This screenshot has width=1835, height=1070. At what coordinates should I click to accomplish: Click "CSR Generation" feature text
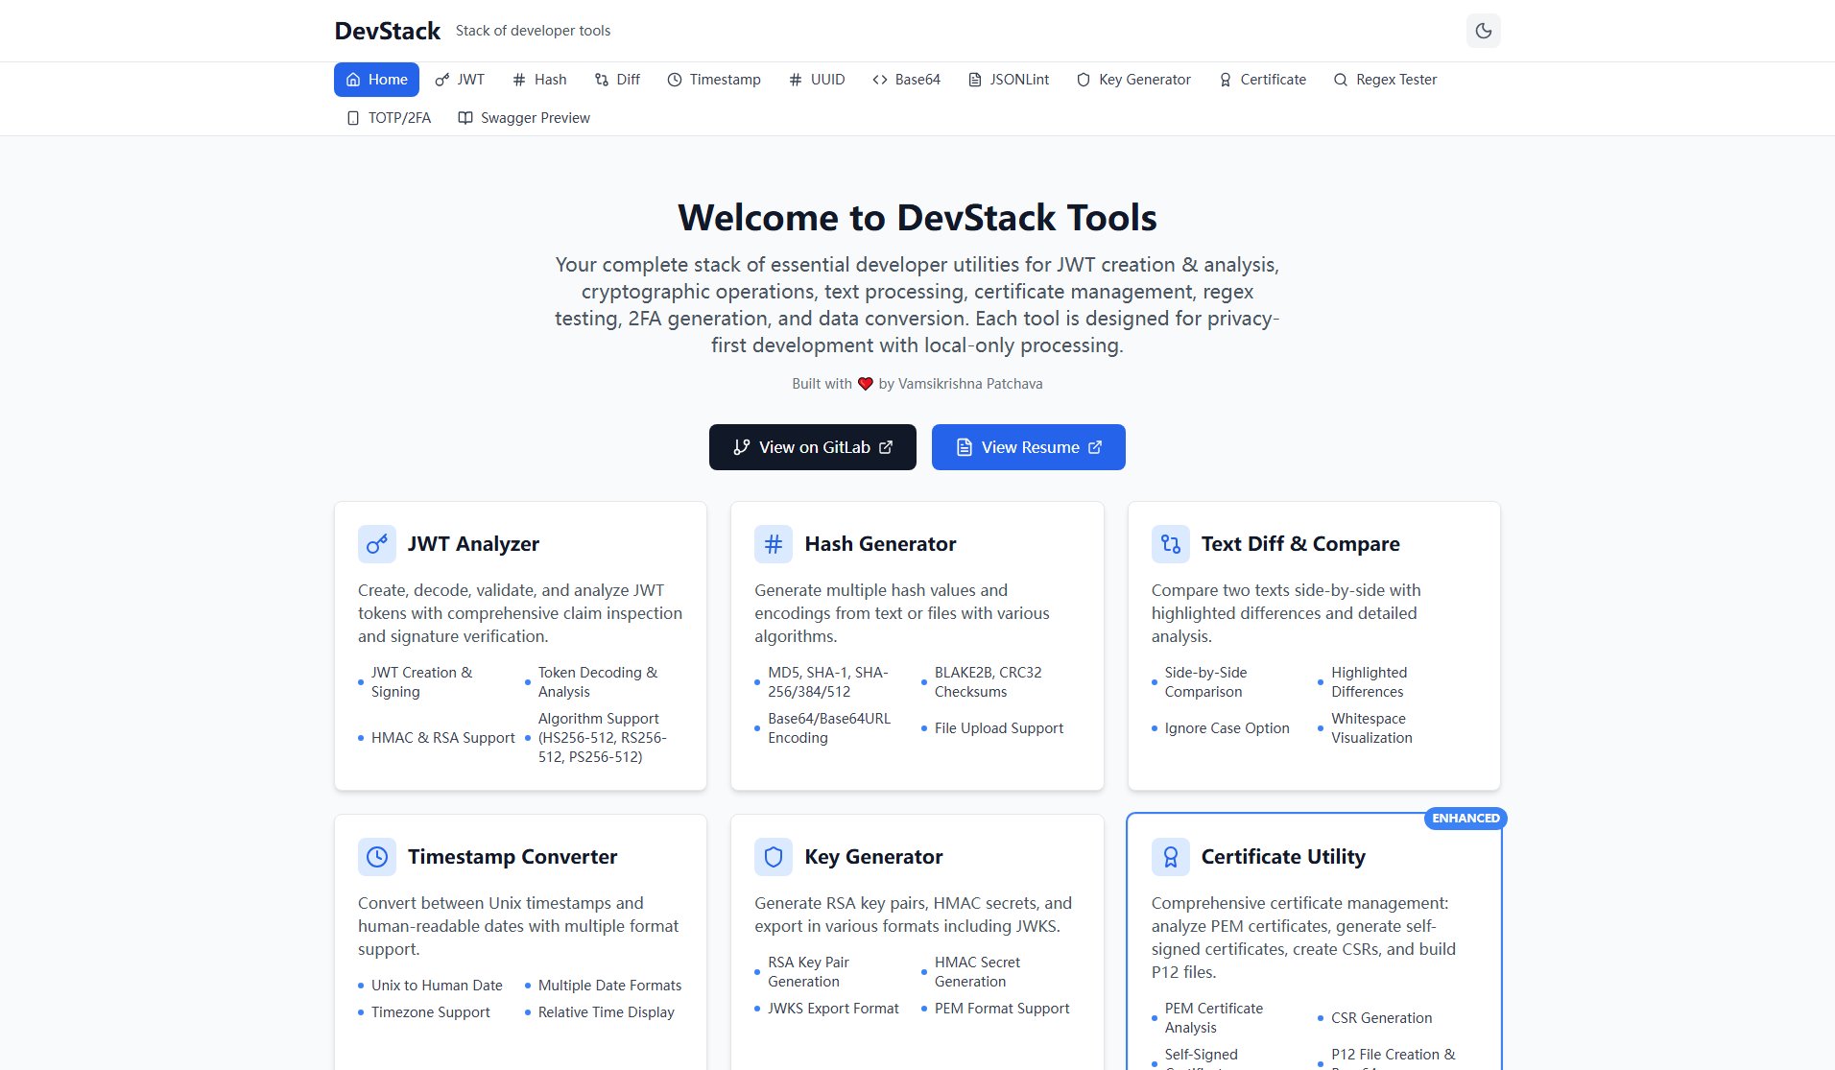(1381, 1018)
